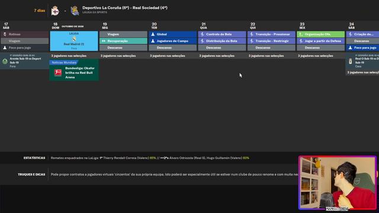Select Saturday 24 Descanso slot
The image size is (379, 213).
(362, 41)
